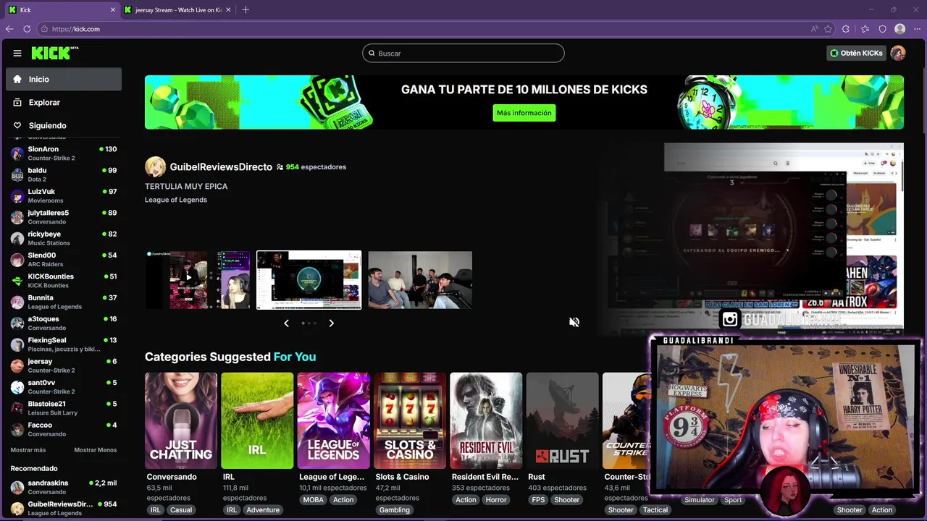Click FPS tag under Rust

538,500
